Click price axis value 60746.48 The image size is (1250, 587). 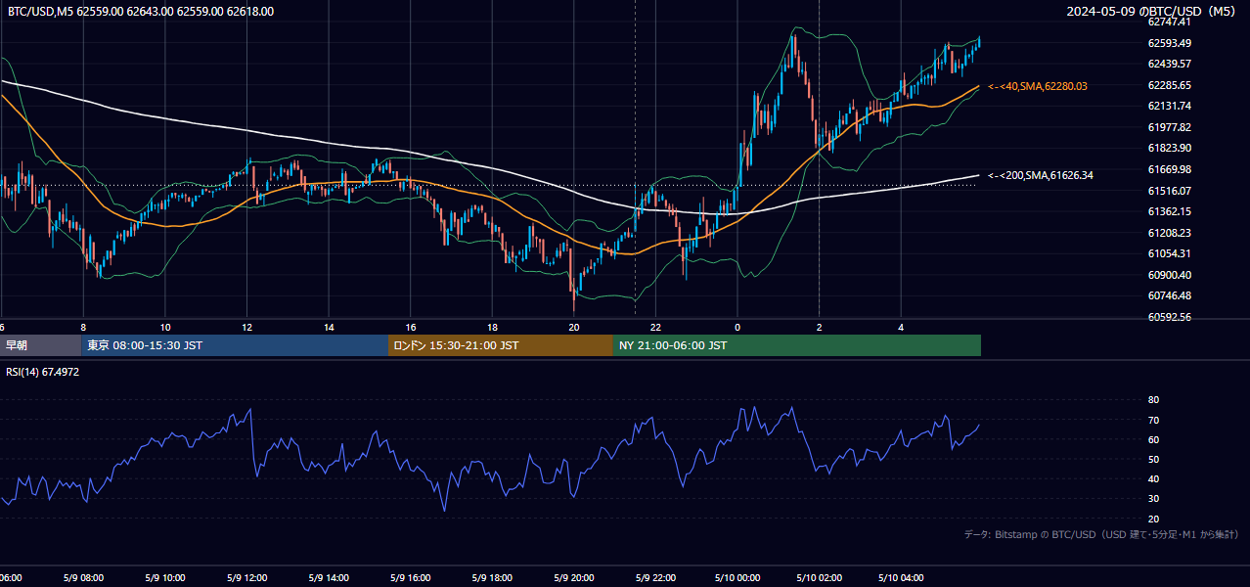point(1169,295)
